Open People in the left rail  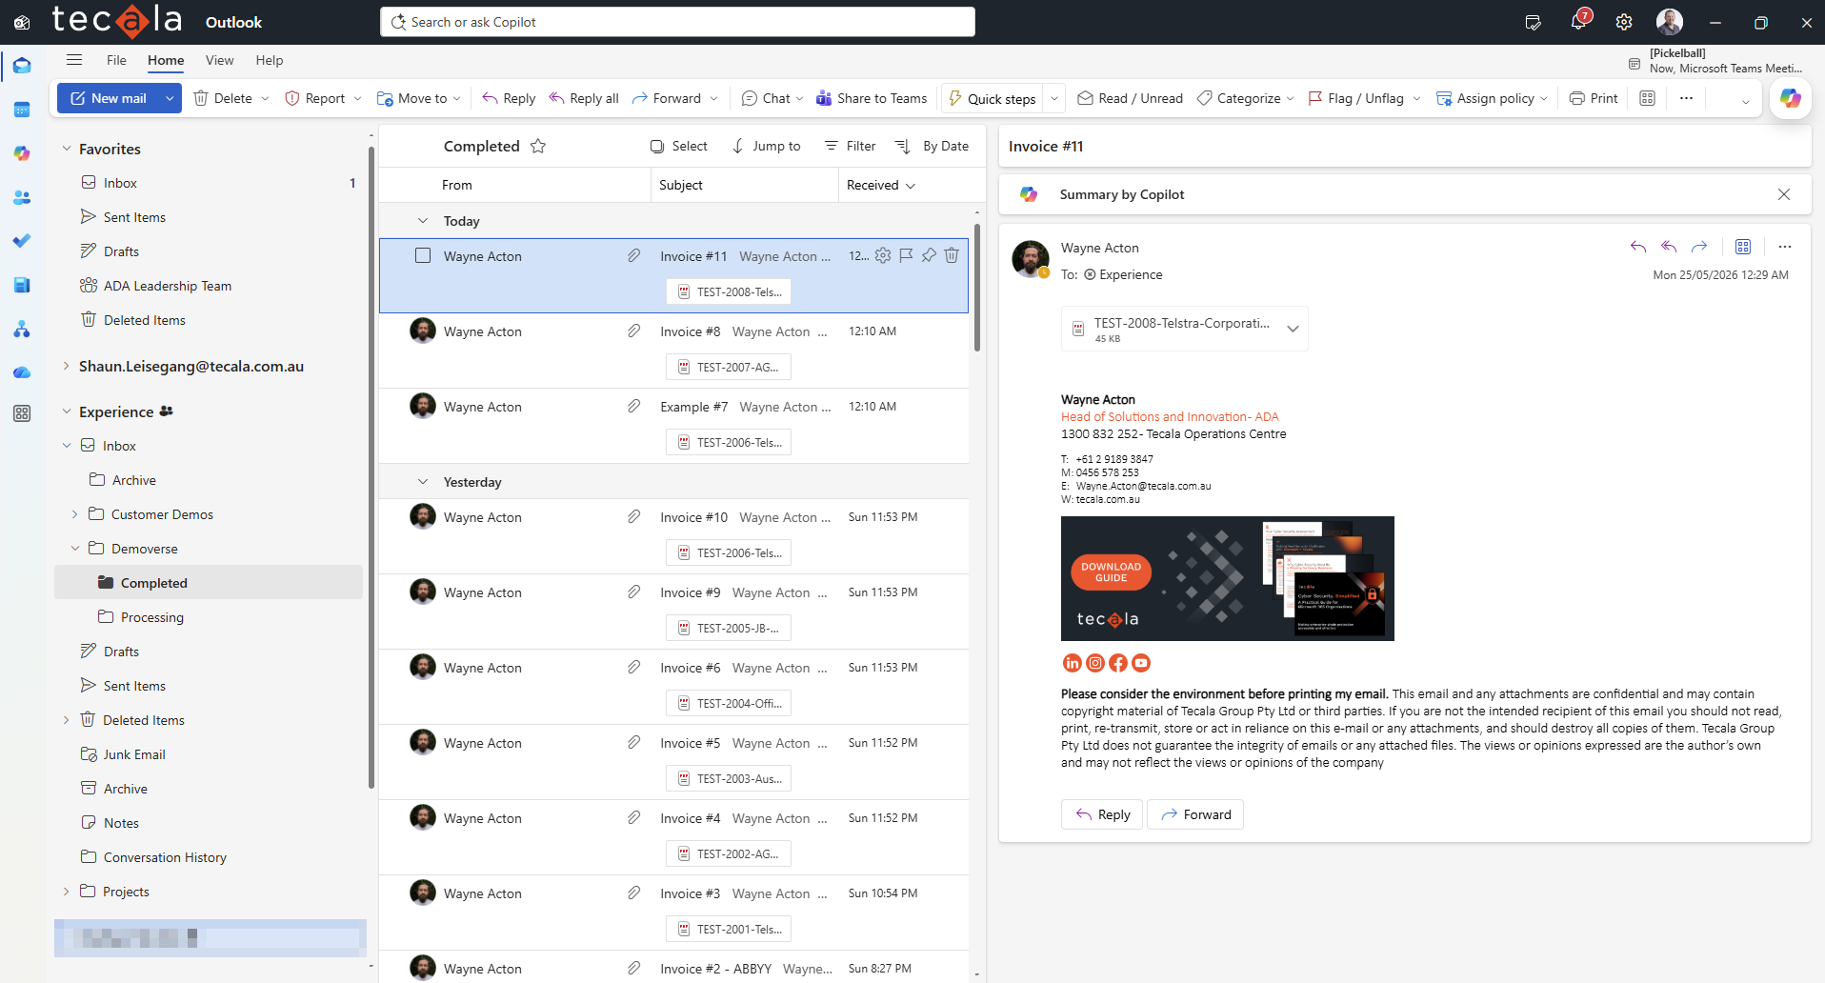[x=22, y=197]
